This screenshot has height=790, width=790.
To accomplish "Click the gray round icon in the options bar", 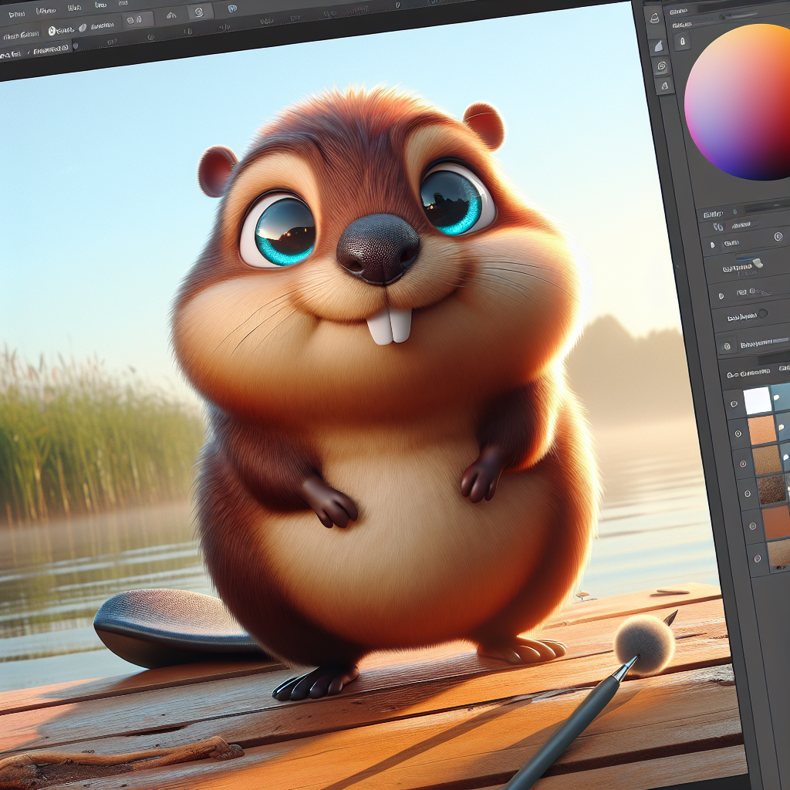I will click(x=83, y=29).
